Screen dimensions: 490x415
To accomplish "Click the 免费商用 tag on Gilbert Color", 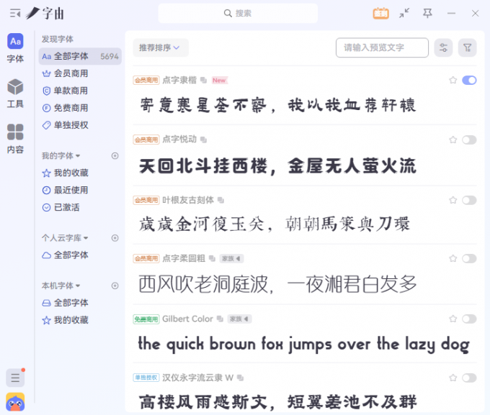I will tap(146, 319).
